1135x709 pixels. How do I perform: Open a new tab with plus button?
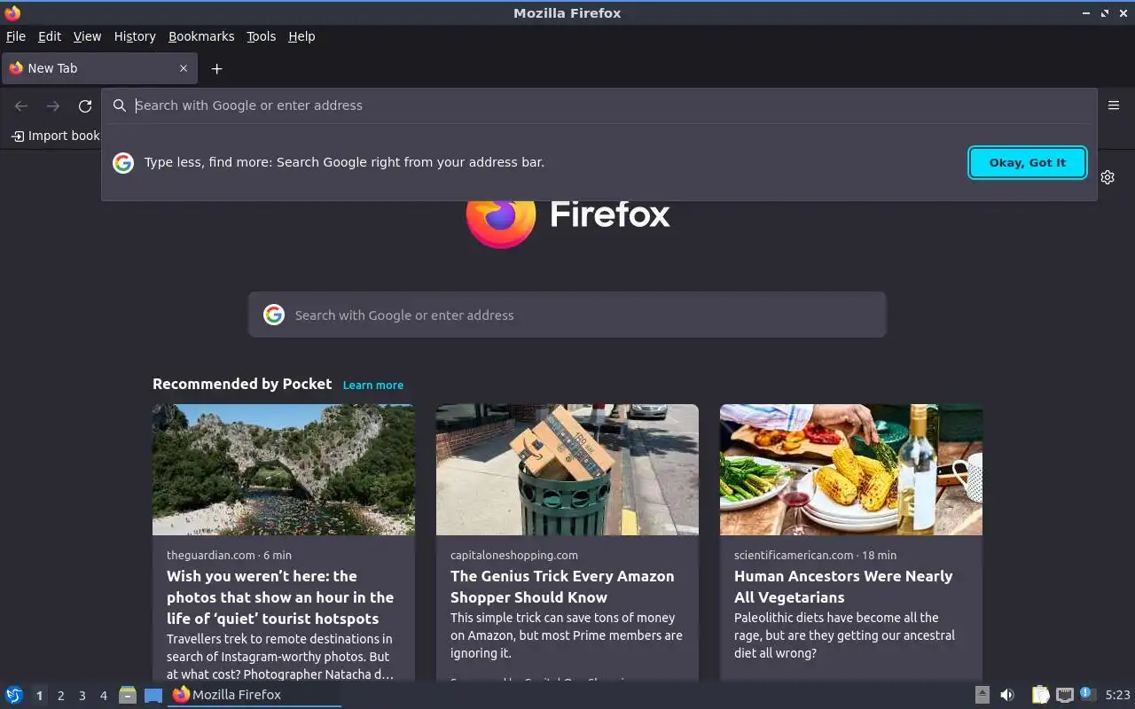point(216,68)
